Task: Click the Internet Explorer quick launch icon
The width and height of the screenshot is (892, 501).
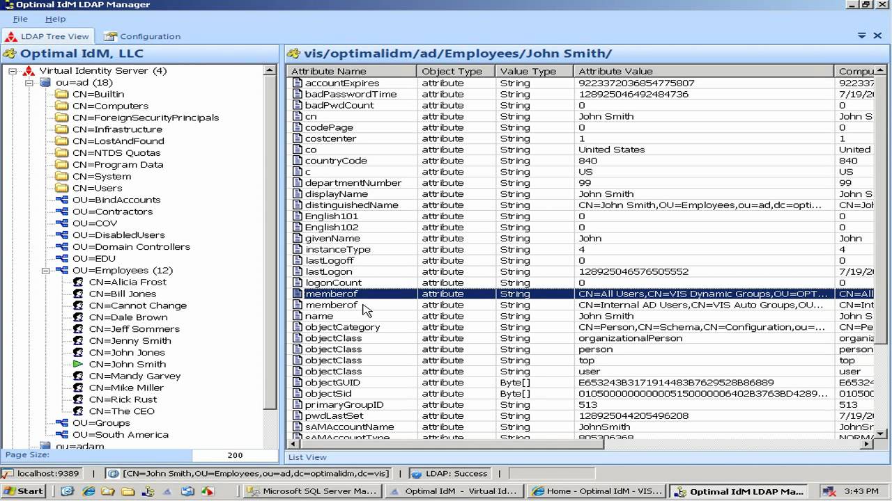Action: (88, 491)
